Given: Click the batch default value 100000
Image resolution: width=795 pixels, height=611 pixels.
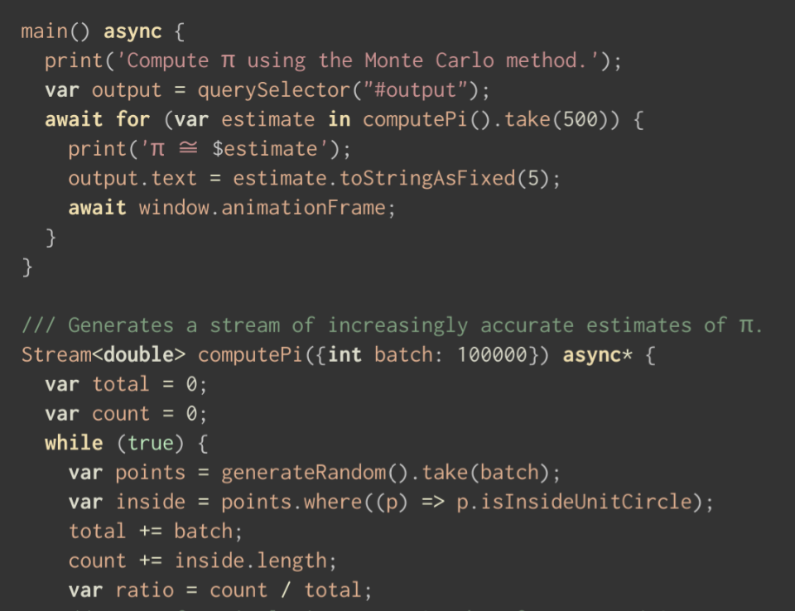Looking at the screenshot, I should [x=492, y=354].
